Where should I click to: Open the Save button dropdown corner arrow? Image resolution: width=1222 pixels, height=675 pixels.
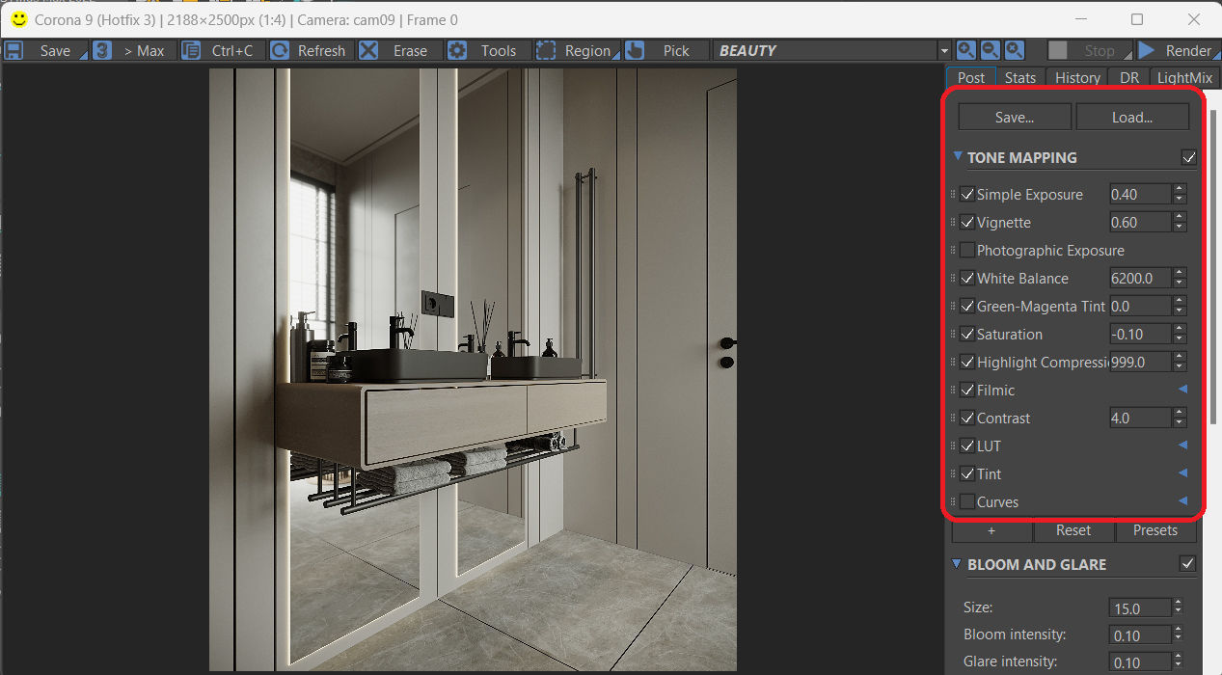pyautogui.click(x=83, y=56)
